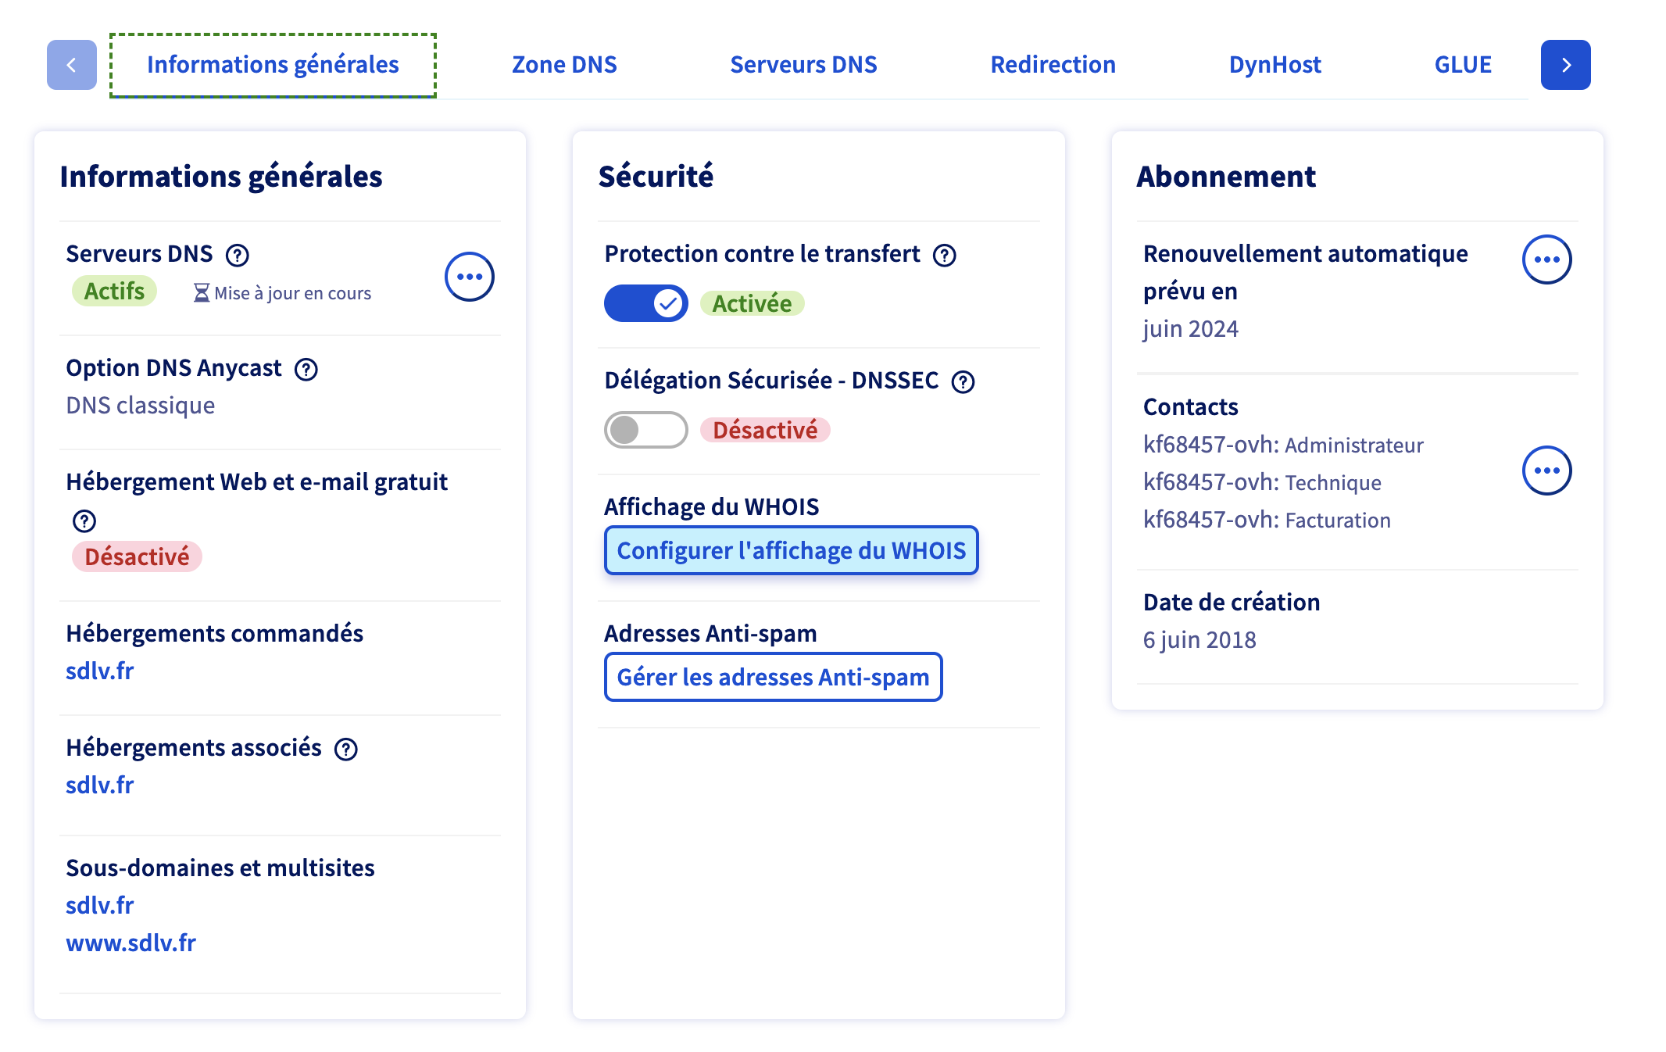Screen dimensions: 1666x1052
Task: Open the automatic renewal actions menu
Action: pos(1546,259)
